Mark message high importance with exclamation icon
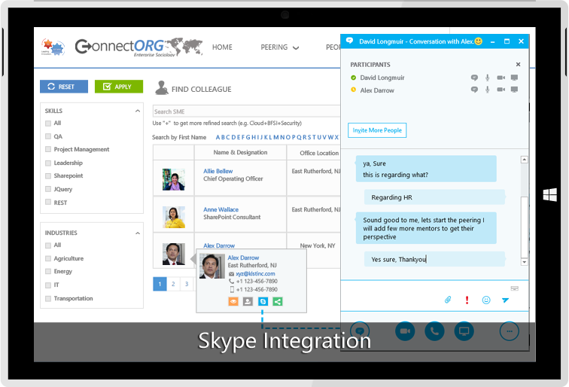Screen dimensions: 569x387 point(467,300)
